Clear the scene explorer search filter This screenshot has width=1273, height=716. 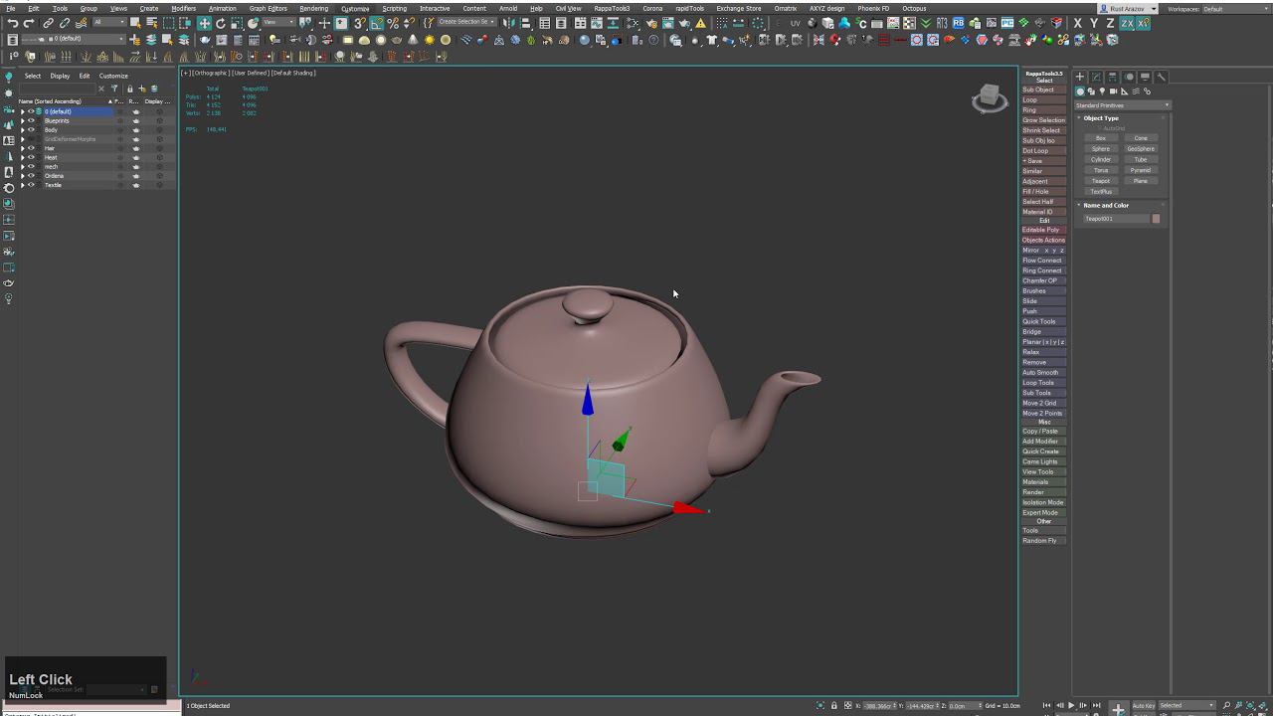101,89
